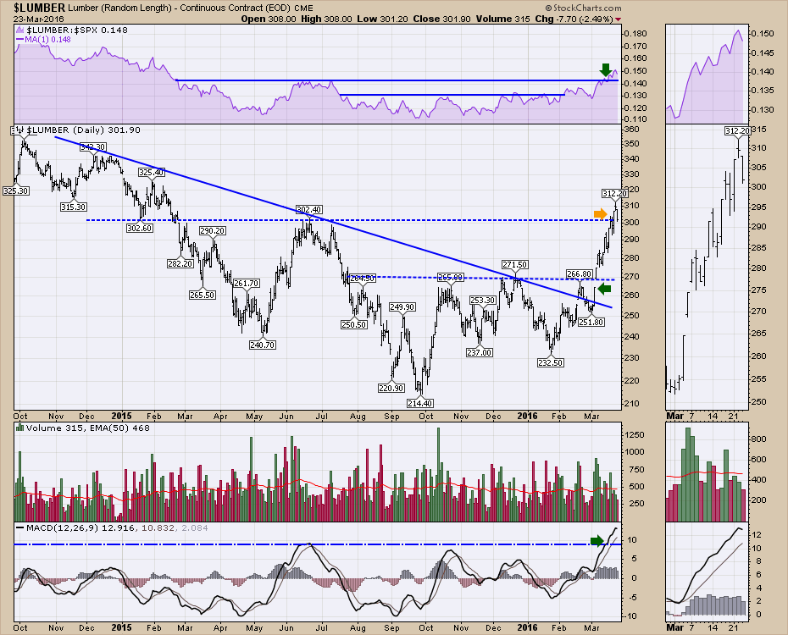Click the volume bars icon beside Volume 315
788x635 pixels.
point(19,428)
